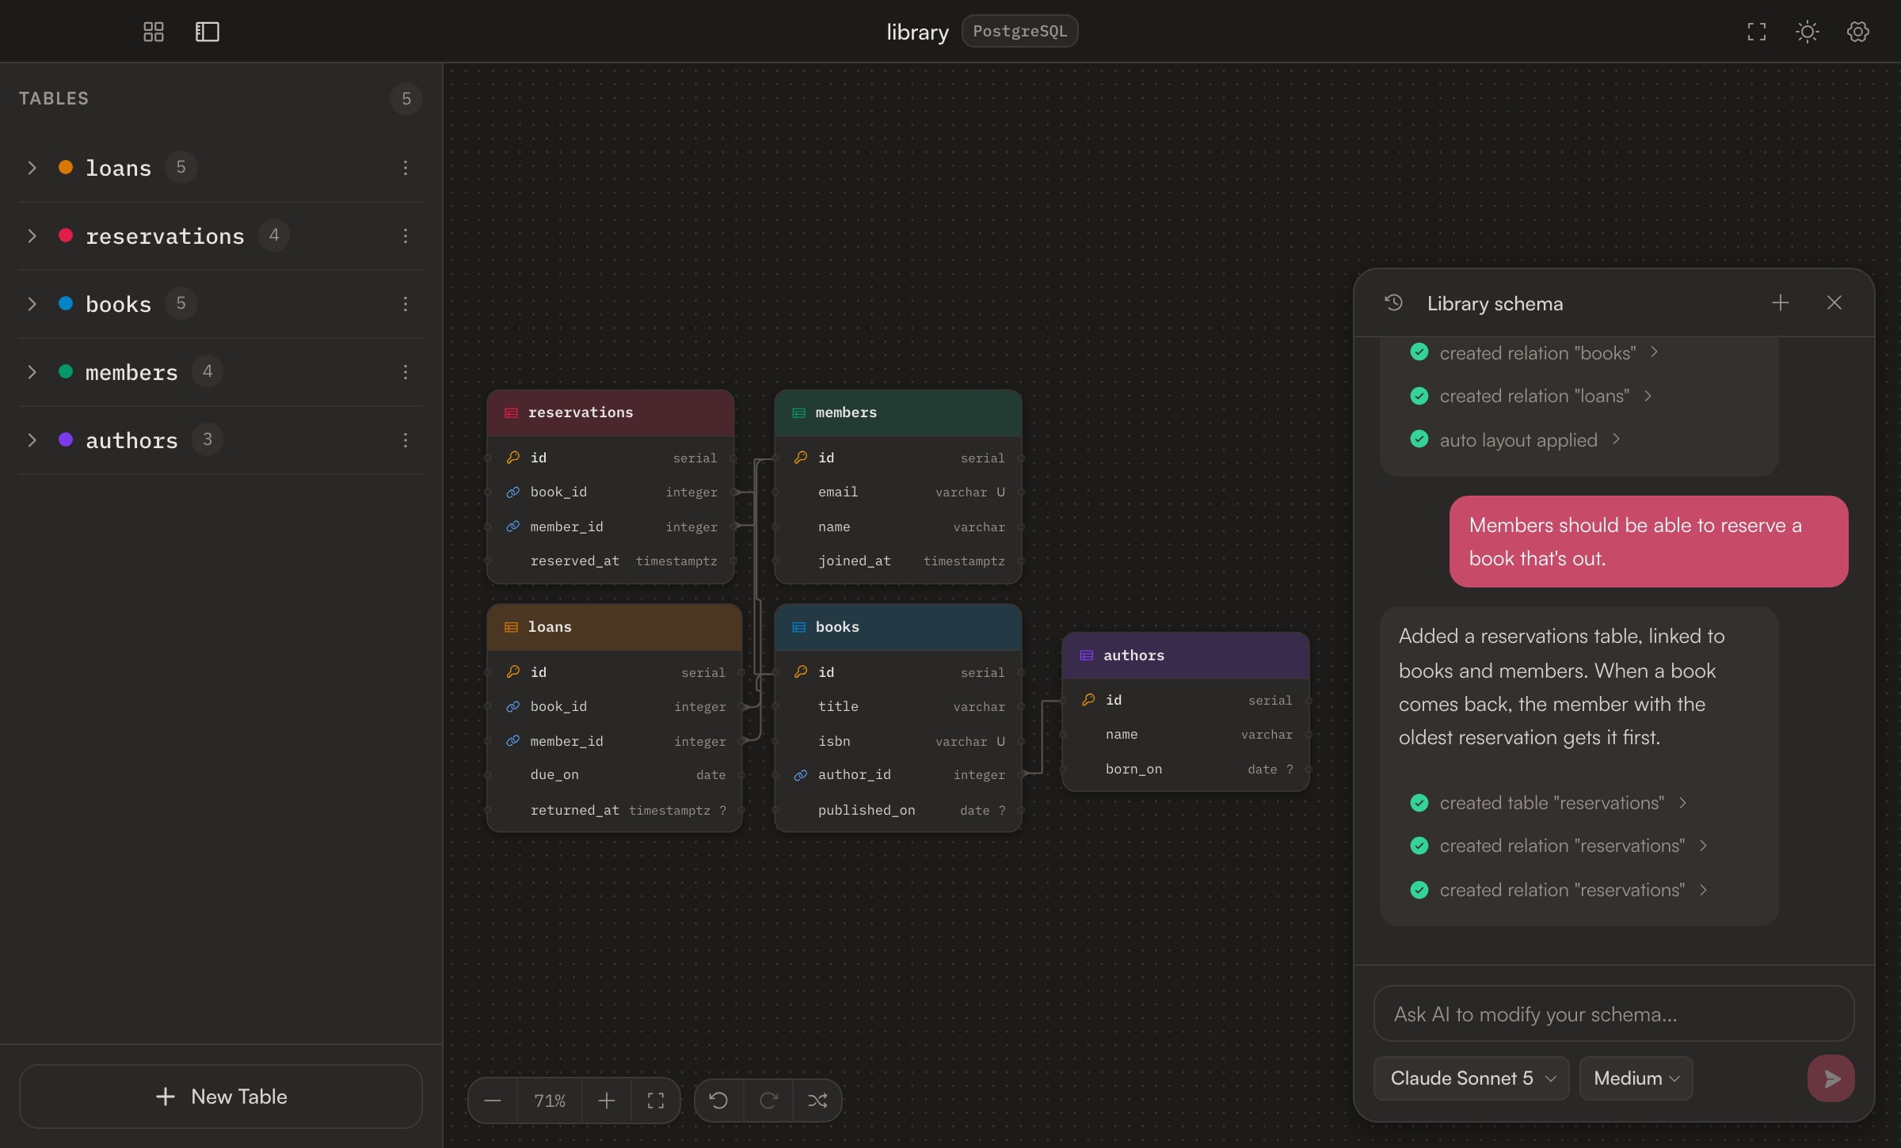This screenshot has width=1901, height=1148.
Task: Click the 71% zoom level
Action: (x=550, y=1100)
